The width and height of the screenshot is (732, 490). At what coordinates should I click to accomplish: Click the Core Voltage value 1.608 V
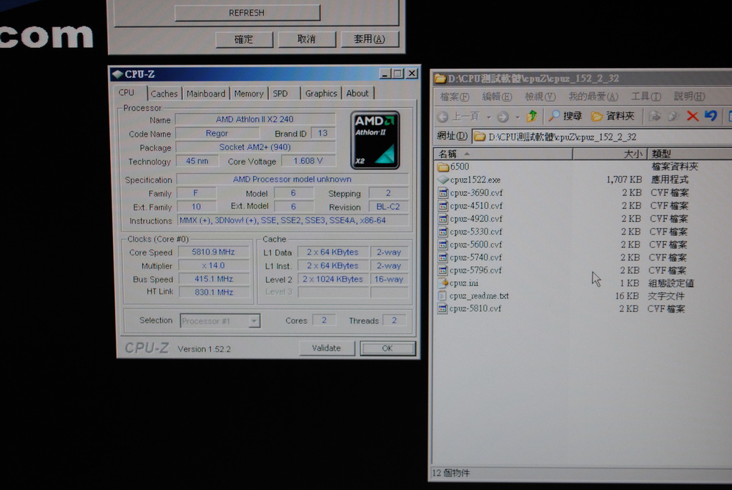(307, 161)
